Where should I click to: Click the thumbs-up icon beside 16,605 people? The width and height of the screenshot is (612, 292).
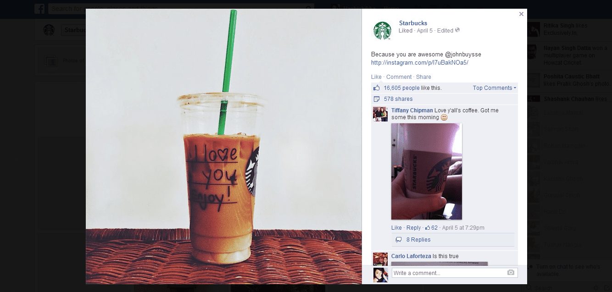377,88
